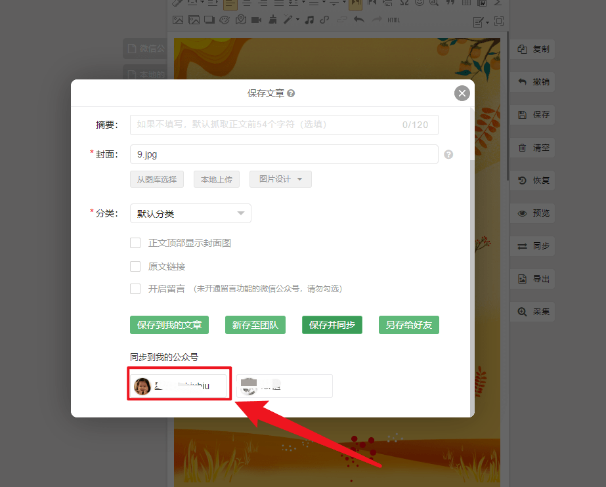The height and width of the screenshot is (487, 606).
Task: Click 清空 in the right sidebar
Action: pos(532,148)
